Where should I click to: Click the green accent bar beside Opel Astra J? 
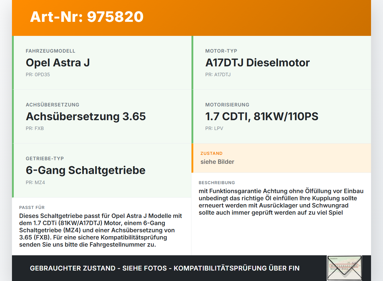(13, 62)
